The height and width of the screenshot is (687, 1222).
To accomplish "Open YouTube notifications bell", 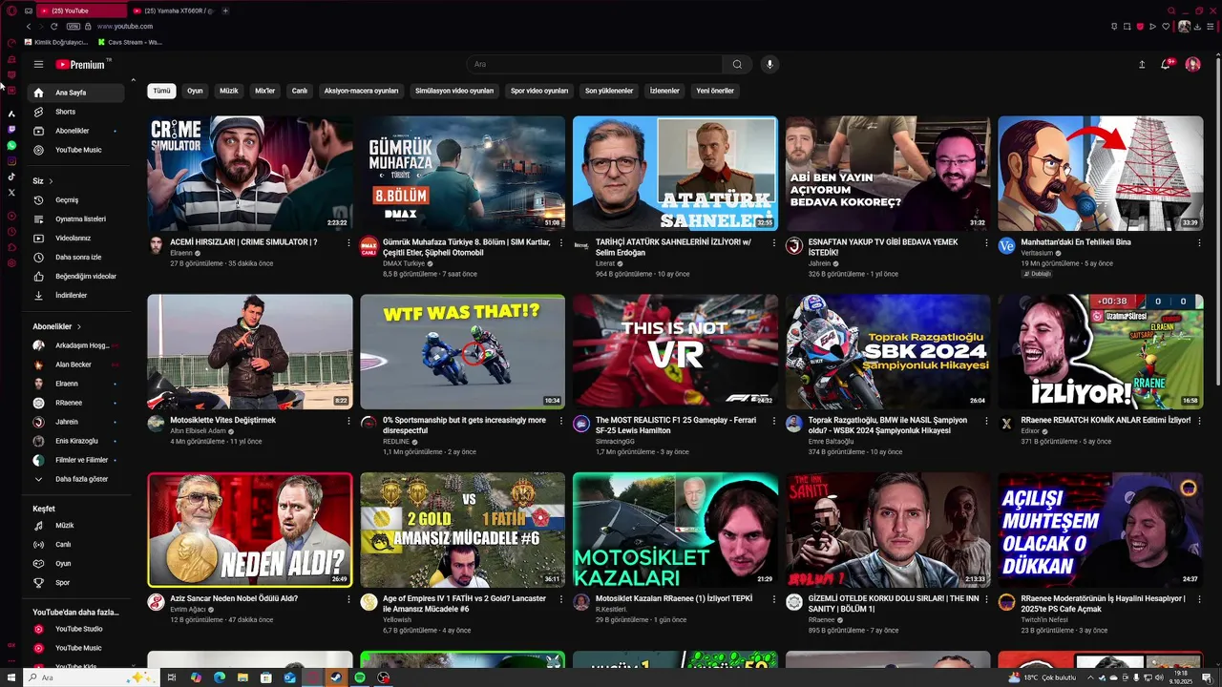I will [1166, 64].
